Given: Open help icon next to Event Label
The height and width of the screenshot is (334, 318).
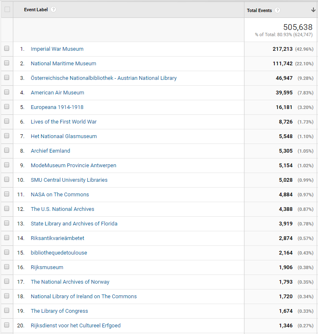Looking at the screenshot, I should (x=54, y=10).
